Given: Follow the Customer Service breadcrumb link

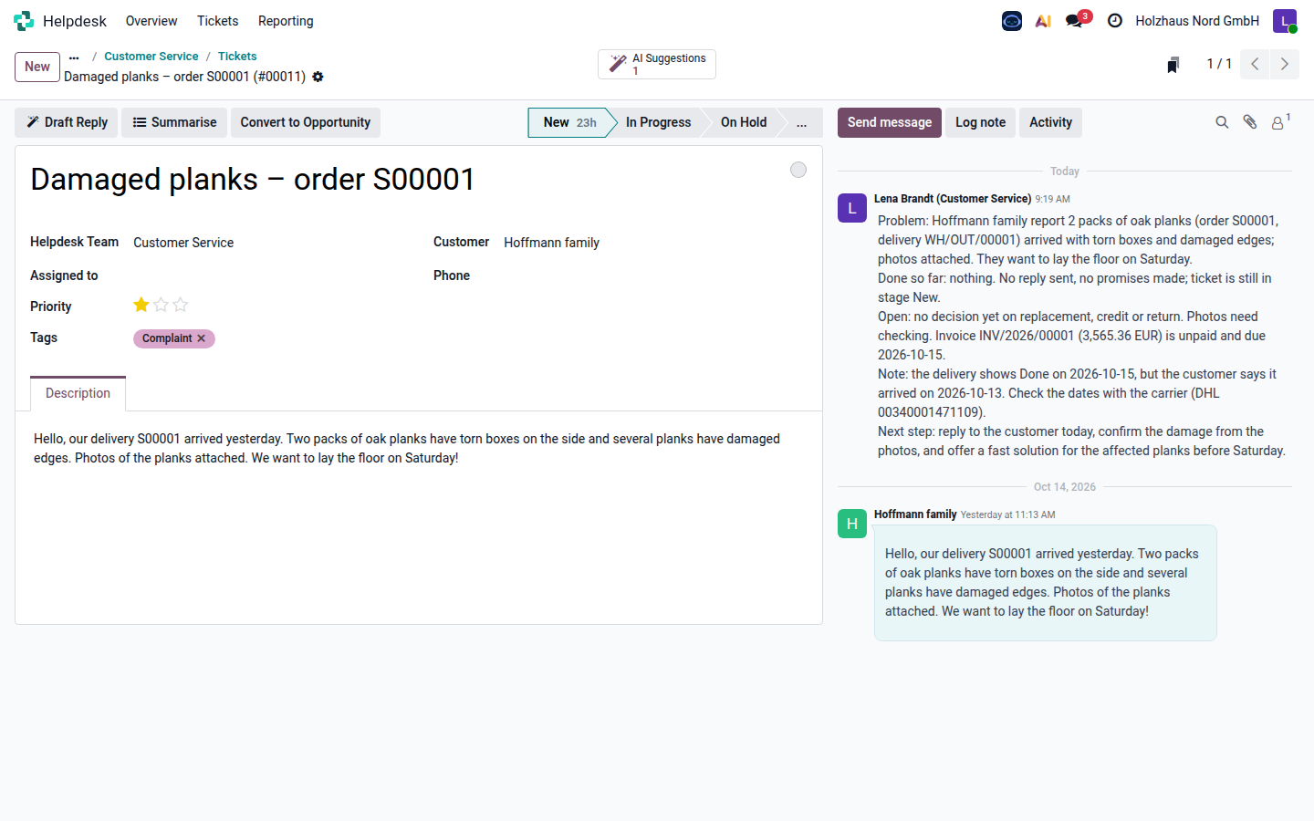Looking at the screenshot, I should [x=151, y=57].
